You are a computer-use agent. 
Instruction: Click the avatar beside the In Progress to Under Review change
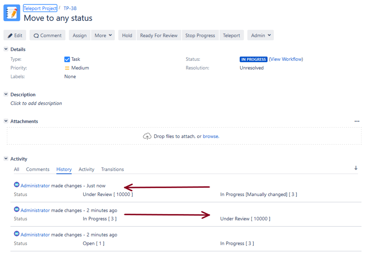(x=17, y=209)
